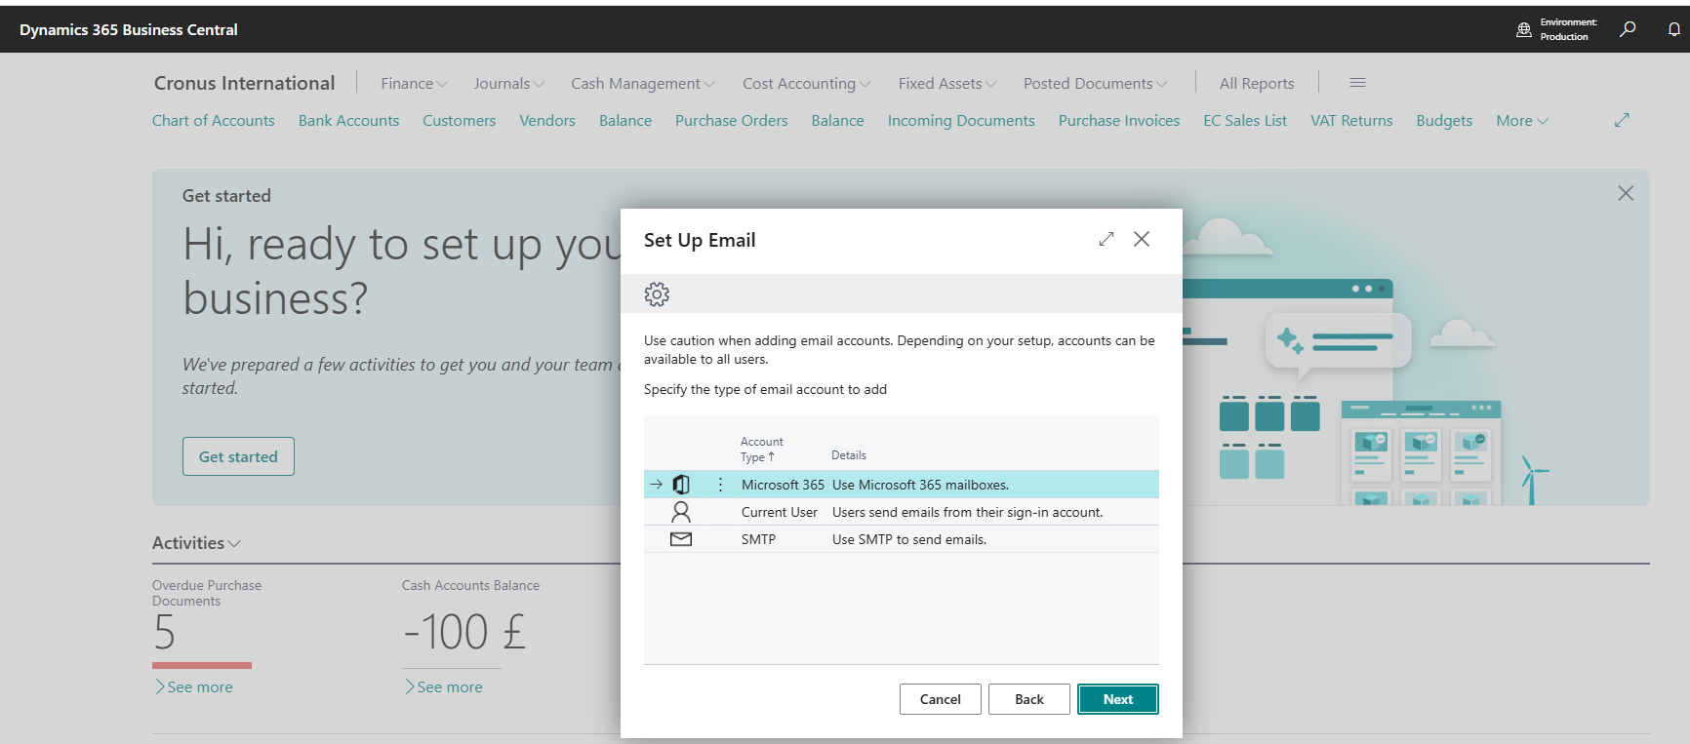Click the Microsoft 365 row selection arrow
The height and width of the screenshot is (744, 1690).
[657, 485]
